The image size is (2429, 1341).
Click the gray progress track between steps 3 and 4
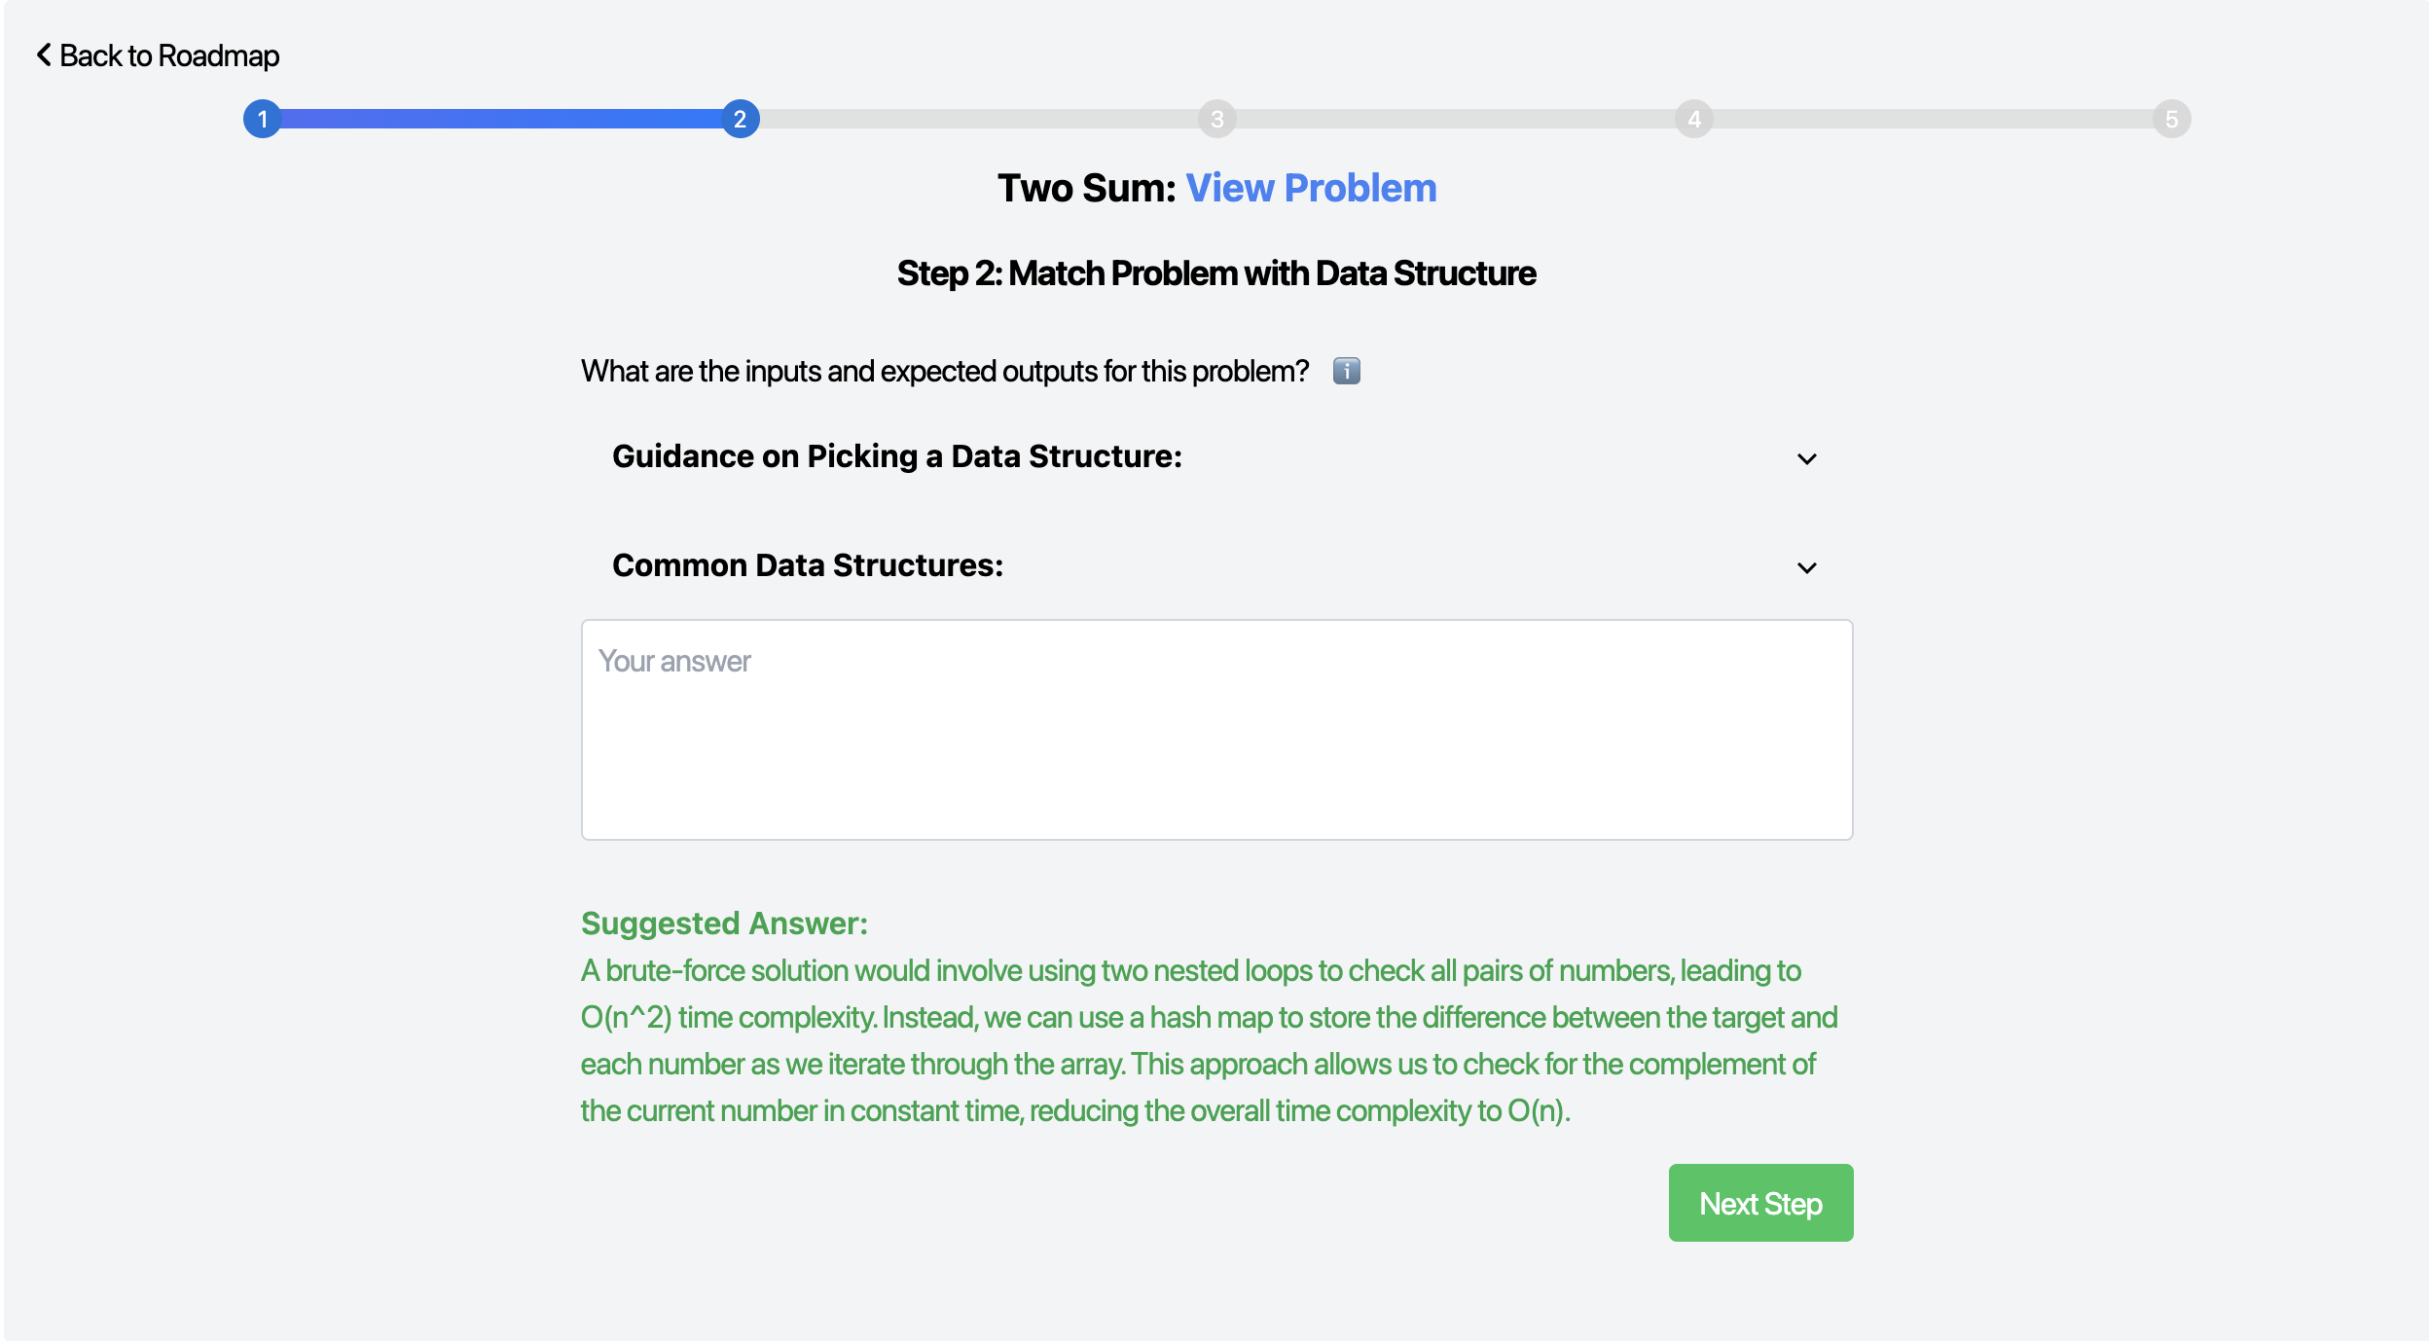[1455, 119]
